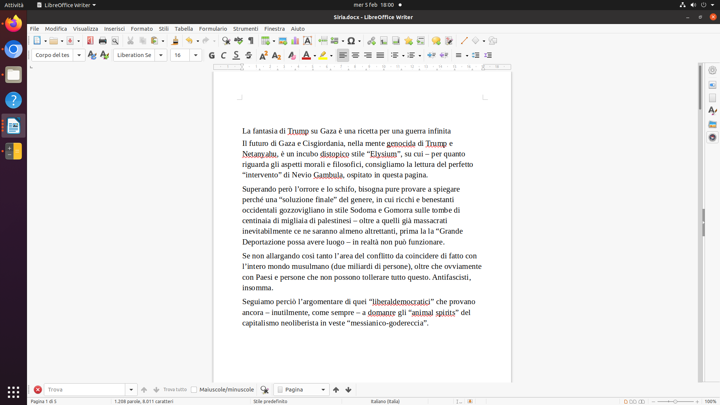Click the Italiano (Italia) language status

coord(385,401)
